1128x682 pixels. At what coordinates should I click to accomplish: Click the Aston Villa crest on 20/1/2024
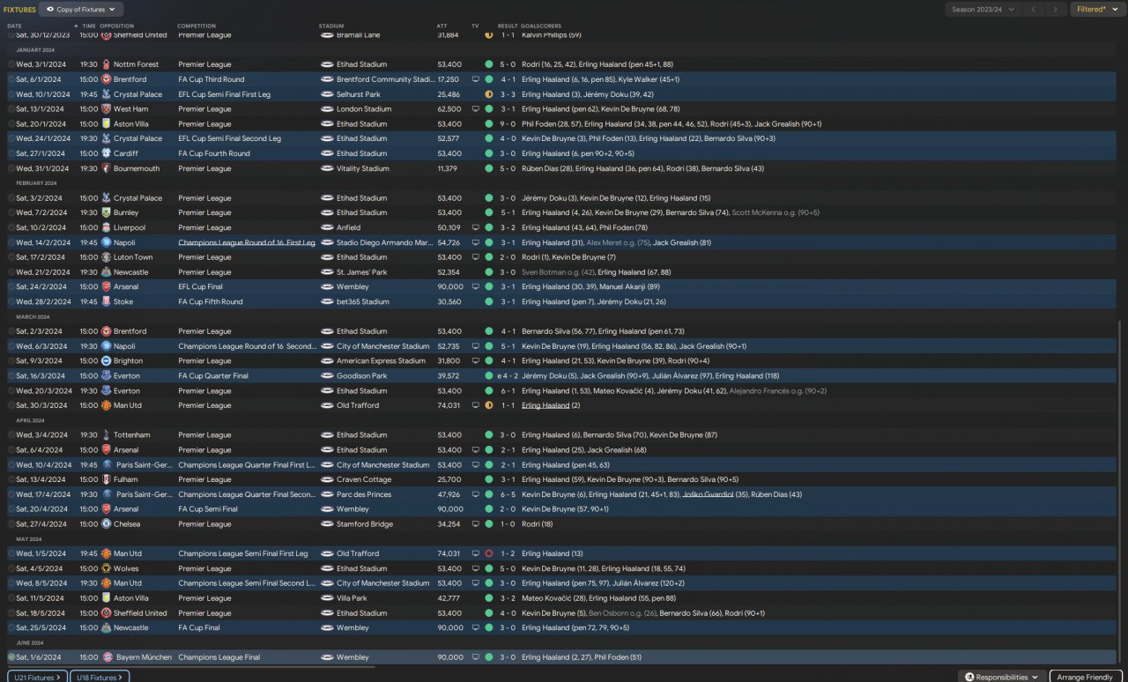point(107,124)
